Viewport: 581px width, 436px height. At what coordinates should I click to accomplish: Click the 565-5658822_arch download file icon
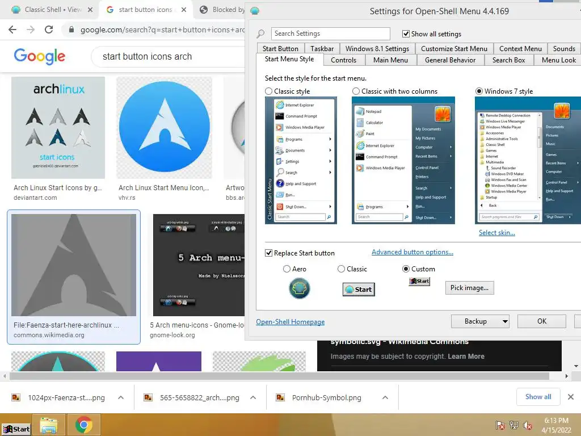click(x=148, y=397)
